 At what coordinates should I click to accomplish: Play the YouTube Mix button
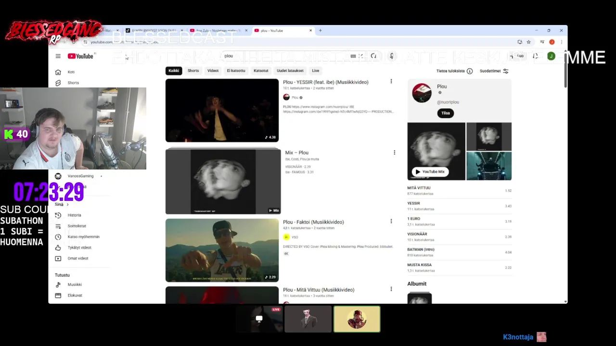tap(430, 172)
